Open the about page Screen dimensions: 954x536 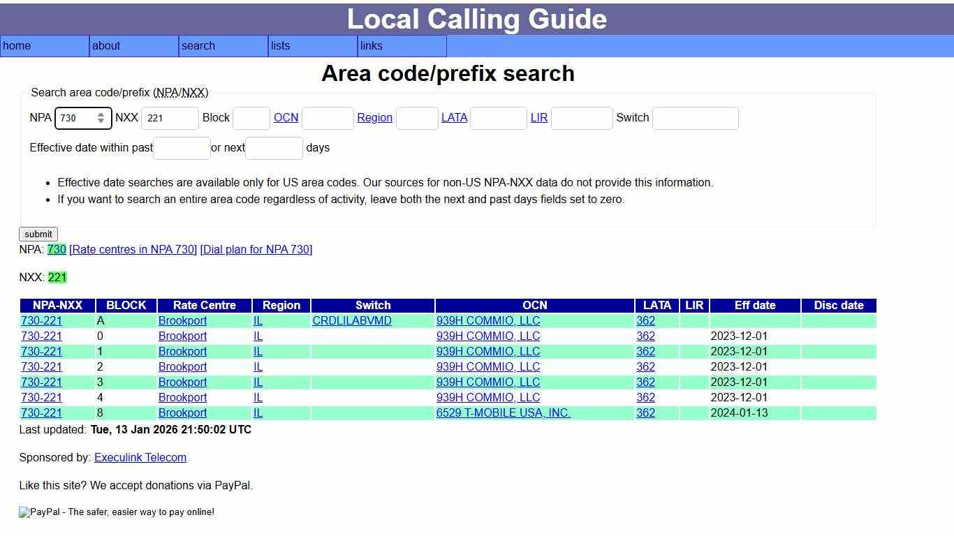[x=105, y=46]
